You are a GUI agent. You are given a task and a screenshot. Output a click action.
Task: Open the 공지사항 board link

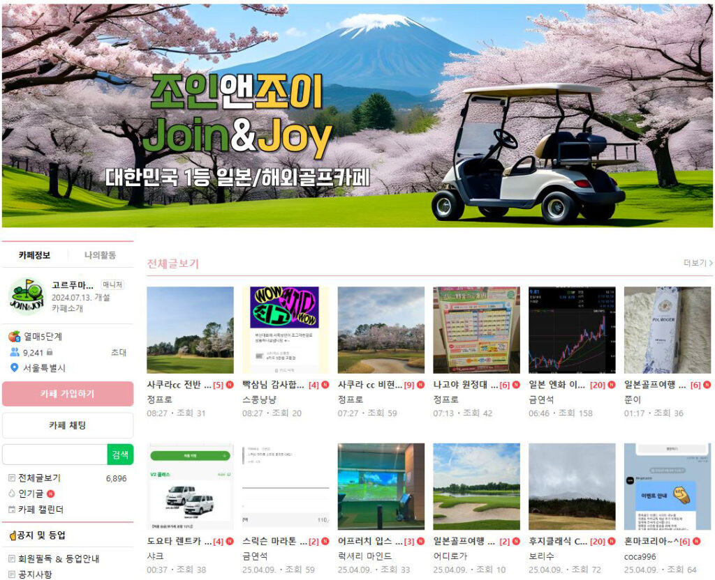point(35,574)
